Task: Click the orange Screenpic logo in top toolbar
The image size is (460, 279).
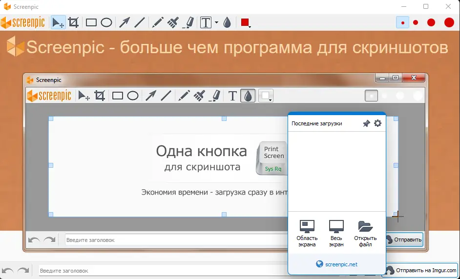Action: (23, 22)
